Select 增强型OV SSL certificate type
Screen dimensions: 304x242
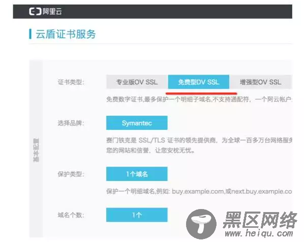[260, 82]
